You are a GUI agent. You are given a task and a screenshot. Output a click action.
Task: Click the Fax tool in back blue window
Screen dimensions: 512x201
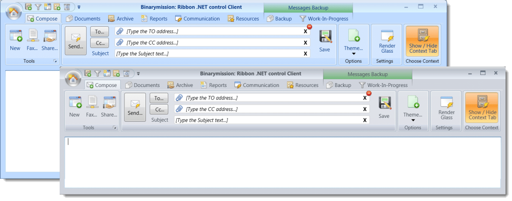(32, 40)
